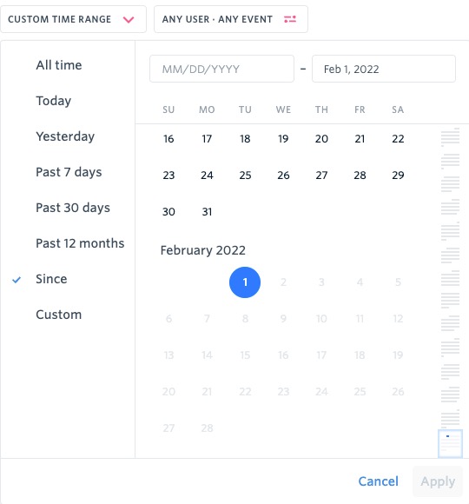The height and width of the screenshot is (504, 469).
Task: Switch to the Custom range option
Action: [x=59, y=315]
